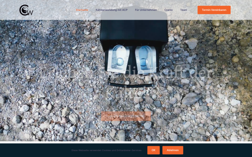252x157 pixels.
Task: Click the Jetzt Ausprobieren button
Action: [x=126, y=116]
